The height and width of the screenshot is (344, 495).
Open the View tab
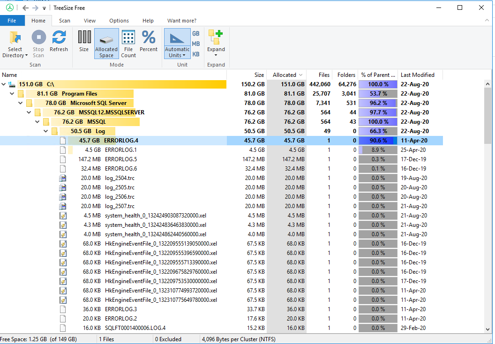pos(90,21)
